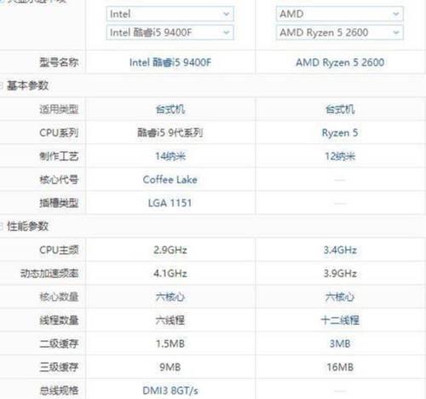Open the Intel 酷睿i5 9400F model dropdown
Screen dimensions: 426x399
click(x=170, y=32)
